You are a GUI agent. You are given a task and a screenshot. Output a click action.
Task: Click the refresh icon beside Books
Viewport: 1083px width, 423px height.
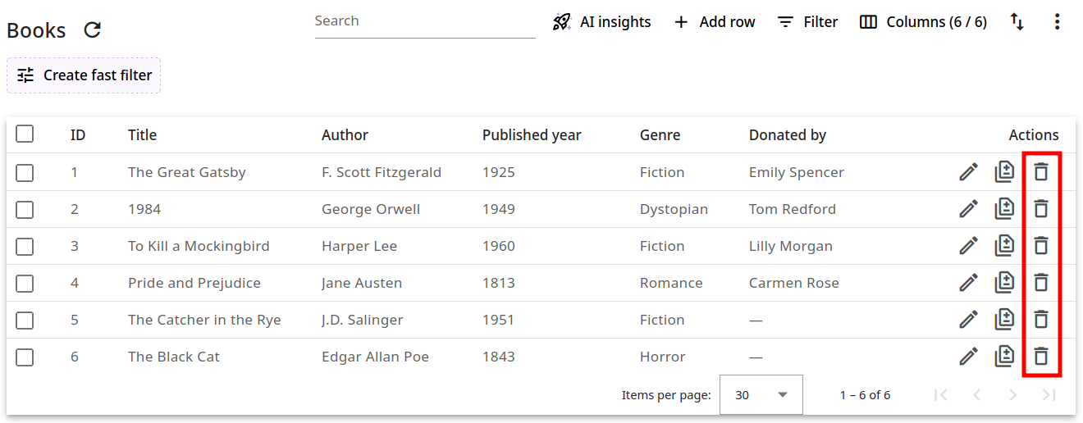coord(93,30)
